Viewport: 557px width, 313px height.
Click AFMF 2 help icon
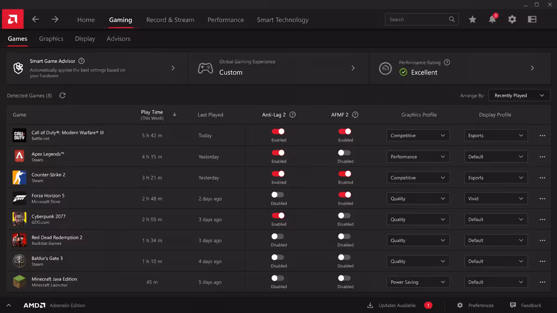355,115
